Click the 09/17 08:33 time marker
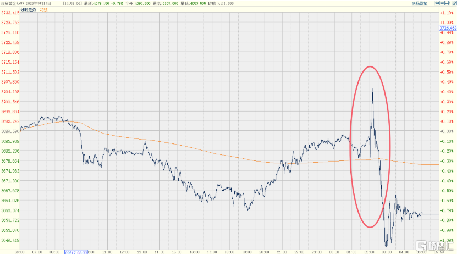 (x=75, y=252)
